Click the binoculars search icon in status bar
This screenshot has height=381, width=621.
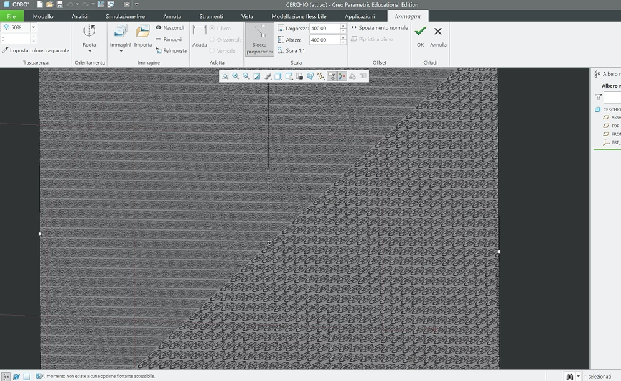[x=570, y=375]
